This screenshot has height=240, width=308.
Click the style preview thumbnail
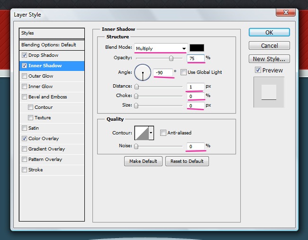(x=269, y=92)
